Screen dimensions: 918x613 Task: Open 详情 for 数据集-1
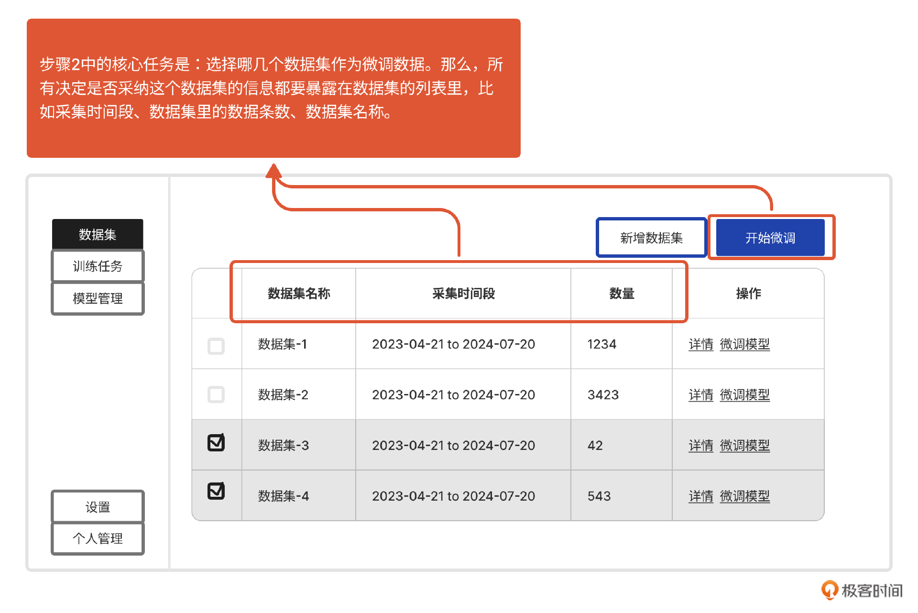(700, 345)
